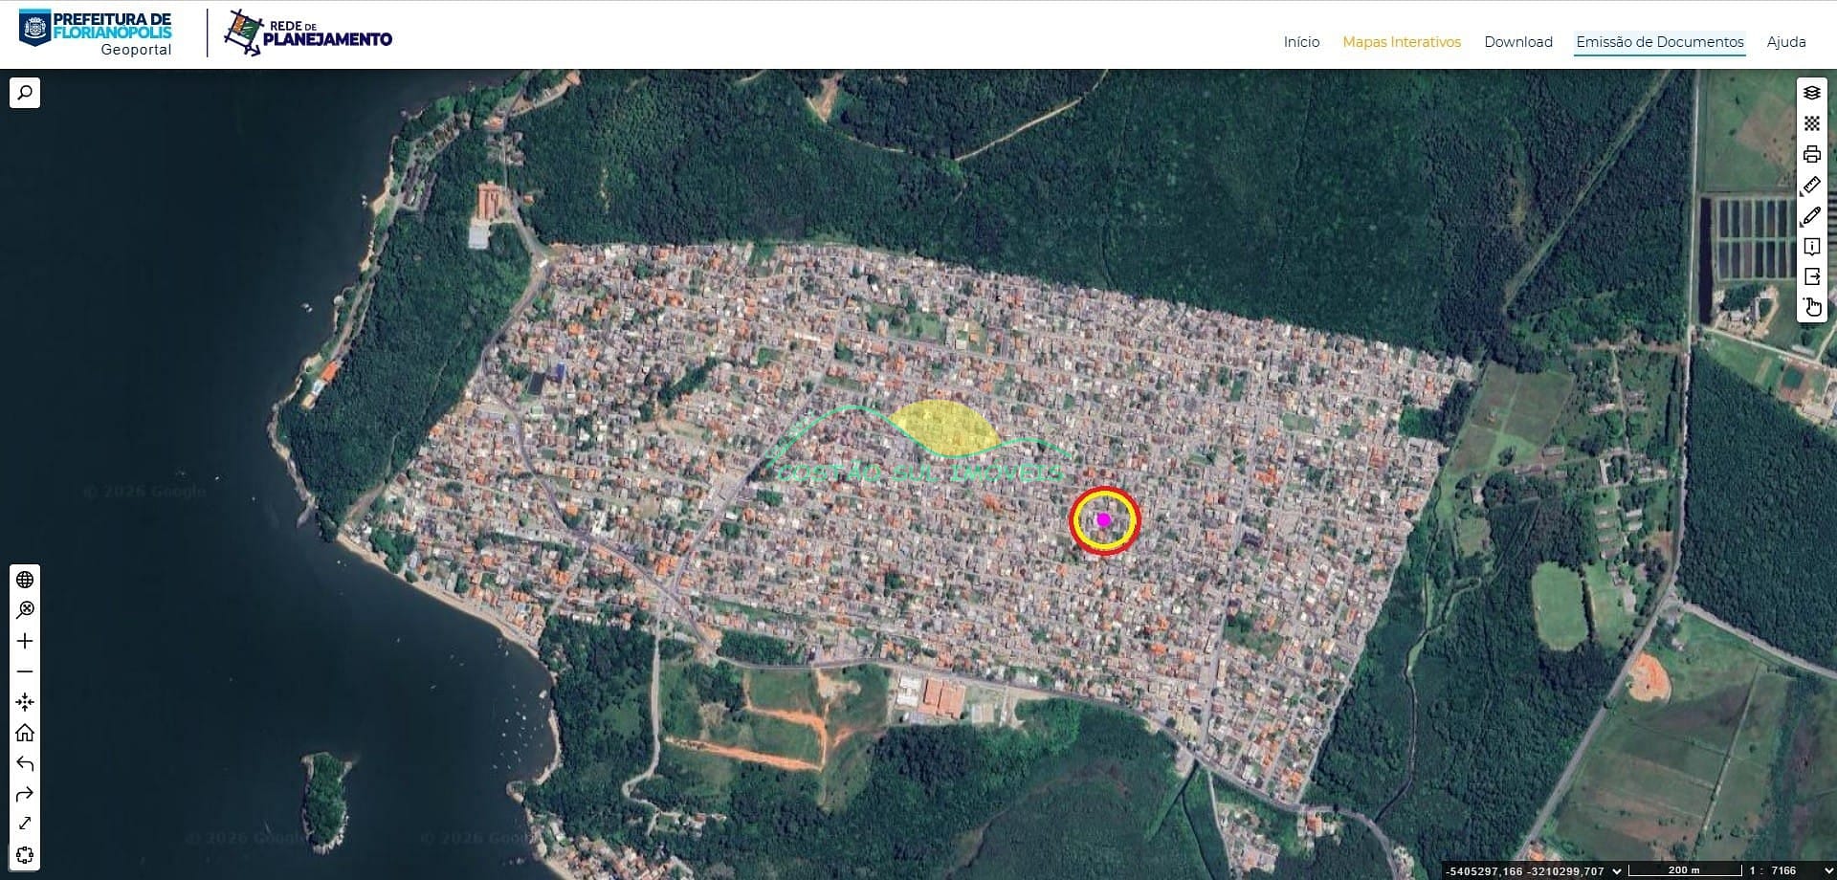Open the Mapas Interativos menu
1837x880 pixels.
1401,42
